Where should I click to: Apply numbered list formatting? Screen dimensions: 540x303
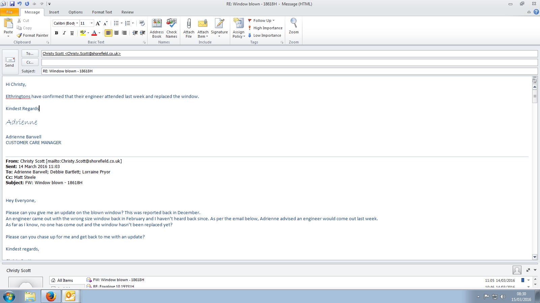(128, 23)
